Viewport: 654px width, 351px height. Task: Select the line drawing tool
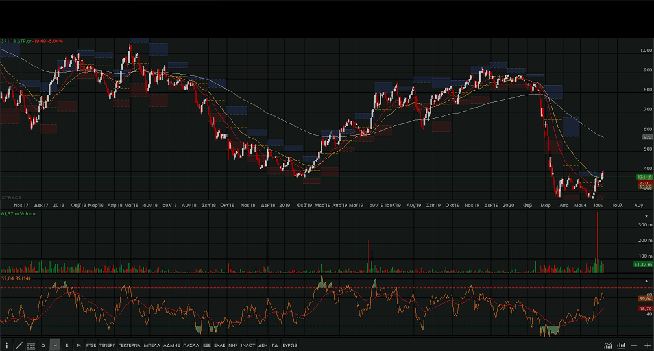(x=18, y=345)
